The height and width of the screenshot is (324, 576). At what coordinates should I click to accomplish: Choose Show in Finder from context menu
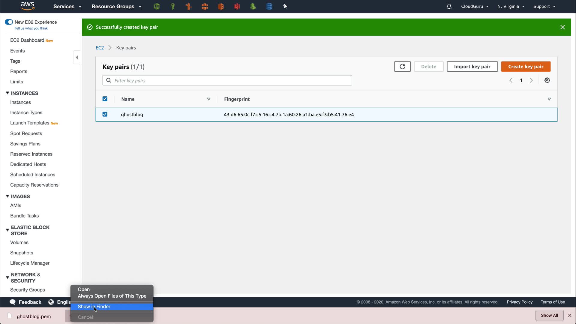(94, 307)
